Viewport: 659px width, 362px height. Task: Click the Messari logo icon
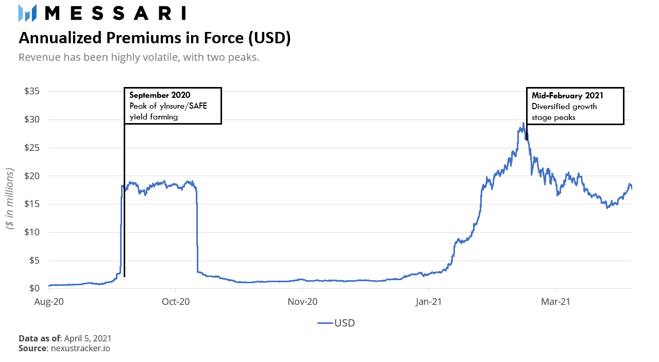(x=27, y=13)
